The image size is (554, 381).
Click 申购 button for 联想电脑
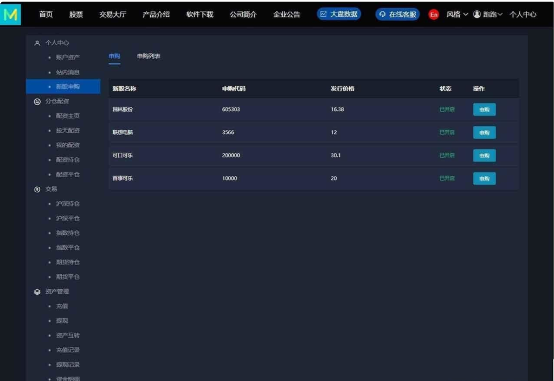(485, 132)
